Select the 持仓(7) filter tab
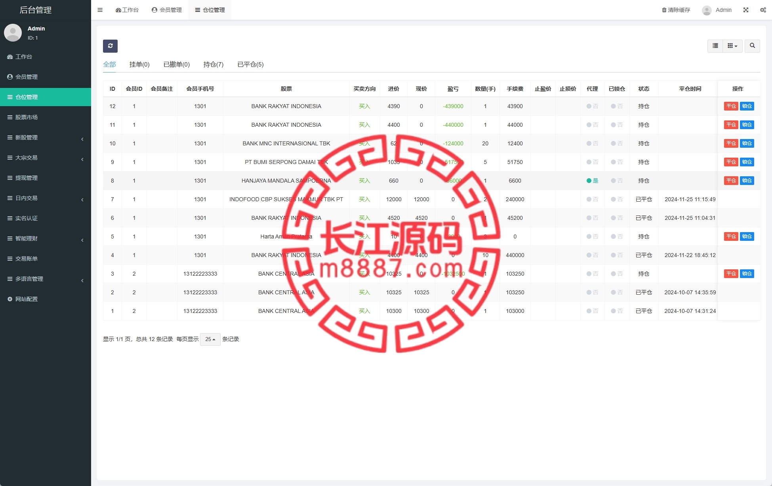772x486 pixels. pos(213,65)
